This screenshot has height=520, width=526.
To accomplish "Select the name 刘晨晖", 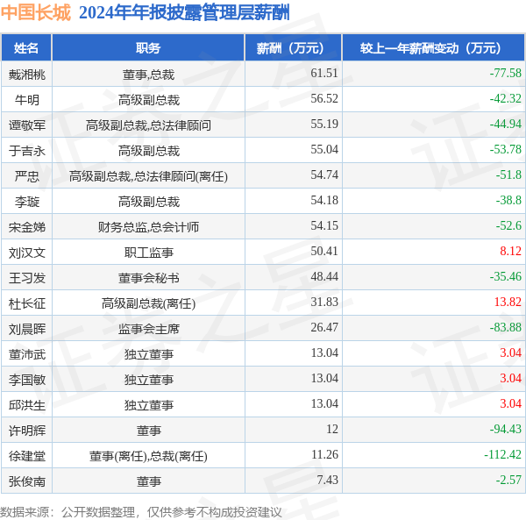I will [x=27, y=330].
